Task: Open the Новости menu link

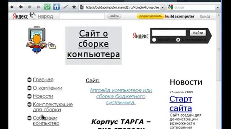Action: 43,96
